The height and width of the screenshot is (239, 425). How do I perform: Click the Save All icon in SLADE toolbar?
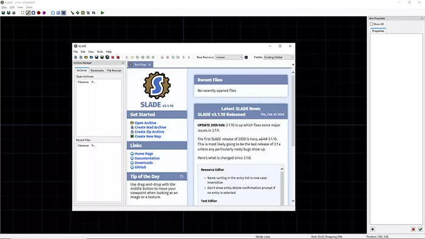click(107, 58)
